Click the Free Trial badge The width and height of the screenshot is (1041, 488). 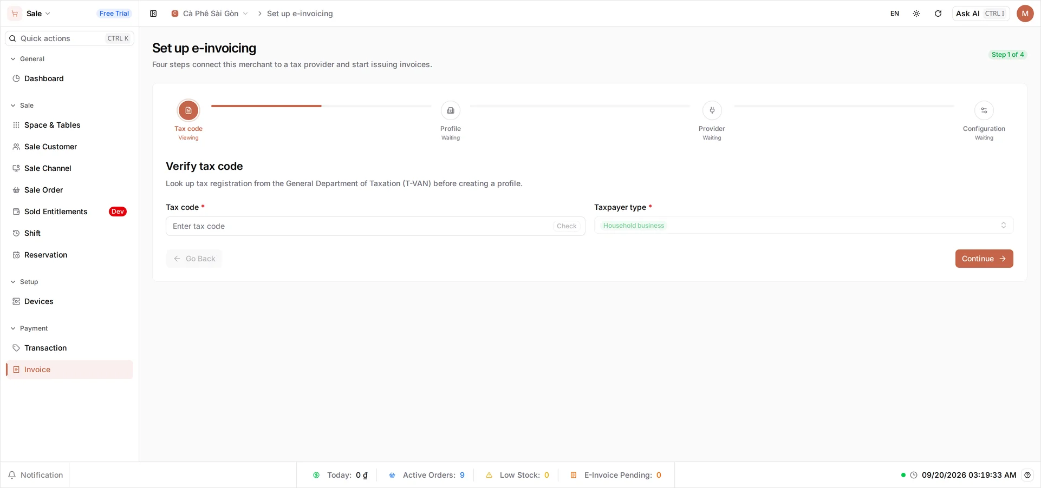click(114, 14)
